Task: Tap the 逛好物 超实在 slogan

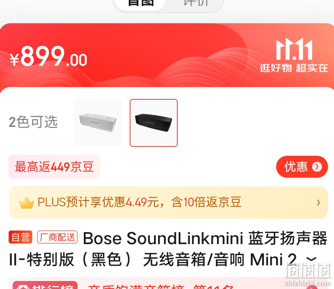Action: 294,68
